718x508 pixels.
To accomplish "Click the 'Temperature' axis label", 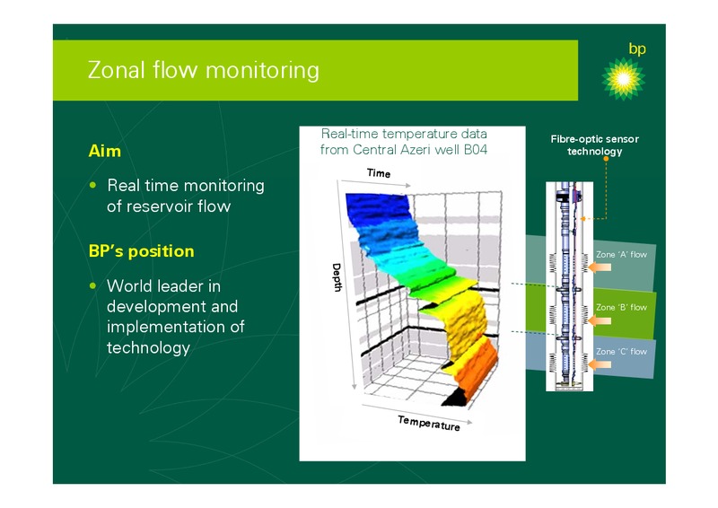I will coord(429,424).
